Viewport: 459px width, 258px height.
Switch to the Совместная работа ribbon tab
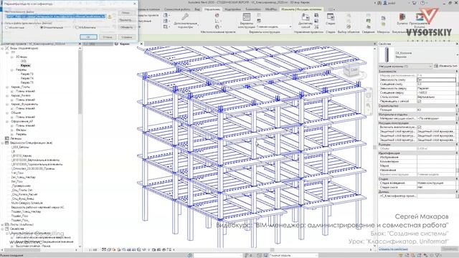(177, 9)
